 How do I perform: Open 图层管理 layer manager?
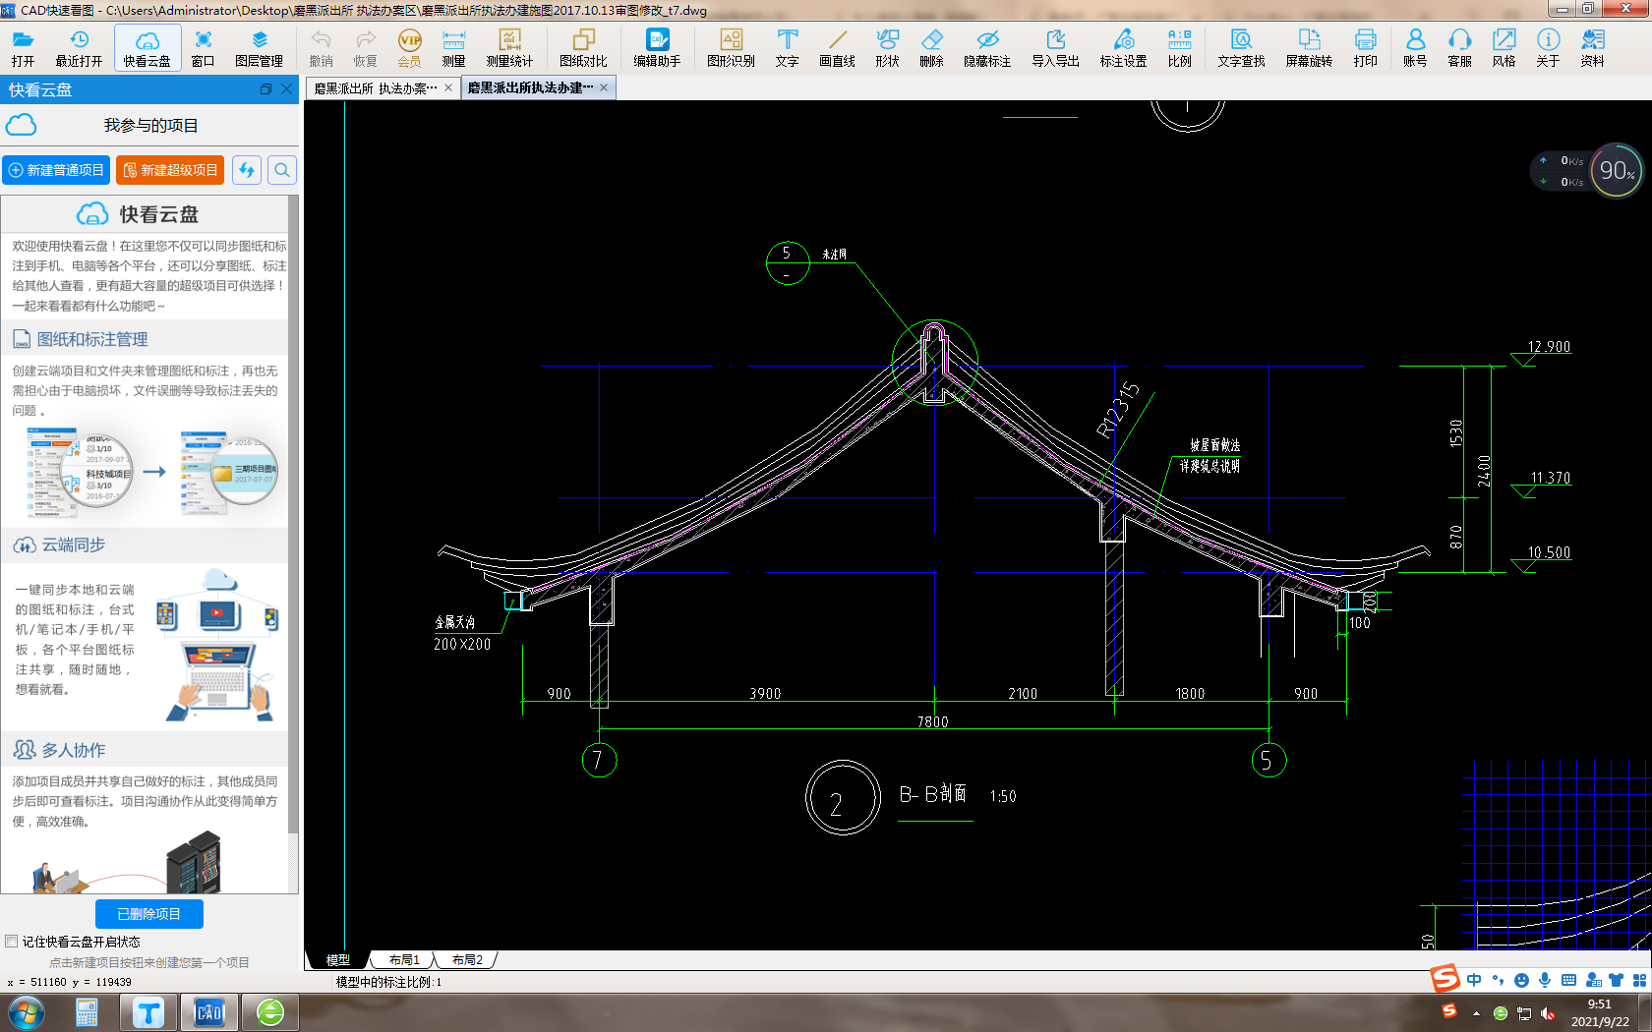pos(259,47)
